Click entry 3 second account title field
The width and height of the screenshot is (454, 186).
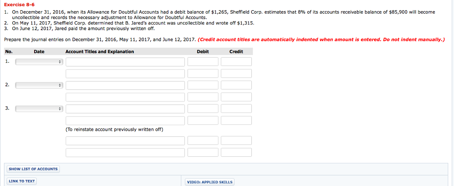click(125, 120)
